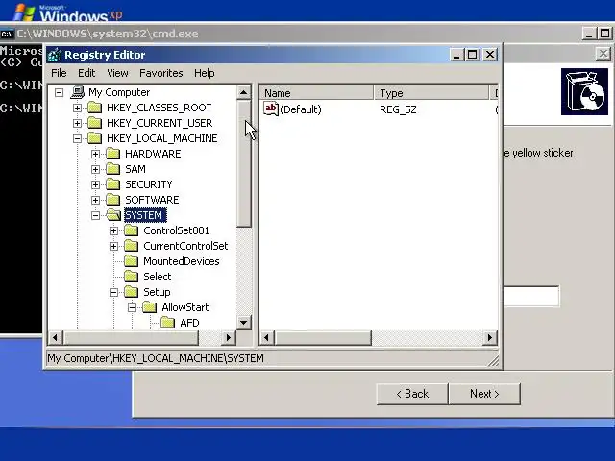Expand the HARDWARE key
615x461 pixels.
[x=95, y=154]
